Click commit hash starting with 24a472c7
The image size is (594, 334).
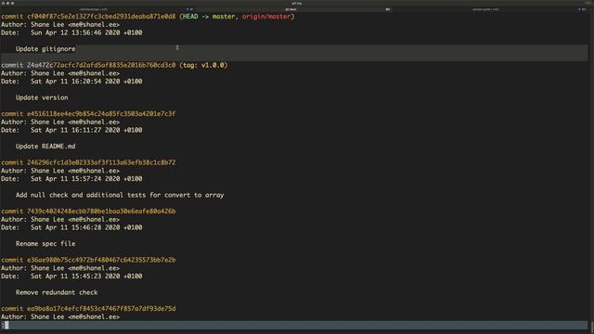(101, 65)
